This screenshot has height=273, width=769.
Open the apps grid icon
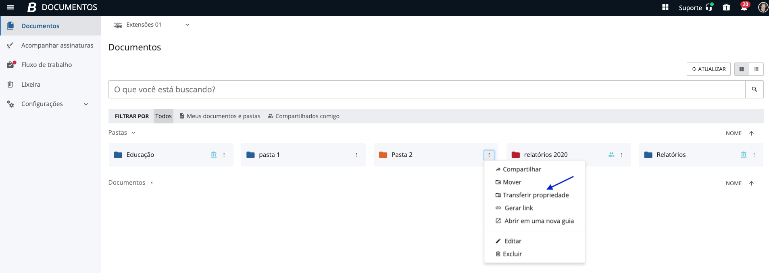[665, 7]
